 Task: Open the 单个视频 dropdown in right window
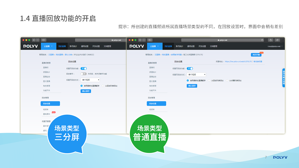(x=196, y=75)
